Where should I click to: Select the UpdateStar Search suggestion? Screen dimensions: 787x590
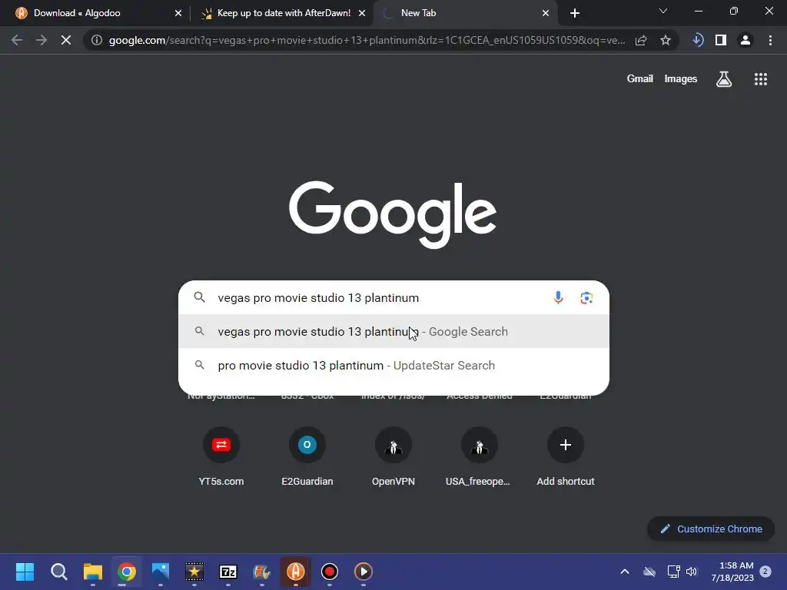point(393,365)
